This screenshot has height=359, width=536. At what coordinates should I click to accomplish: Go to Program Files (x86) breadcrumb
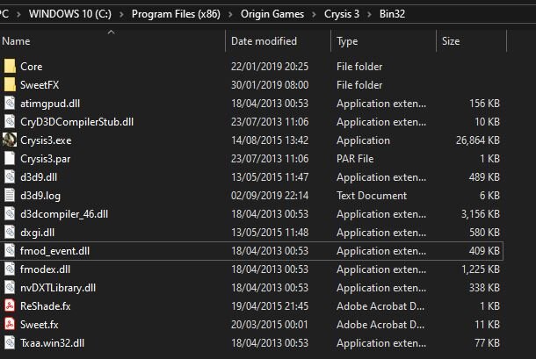(176, 14)
